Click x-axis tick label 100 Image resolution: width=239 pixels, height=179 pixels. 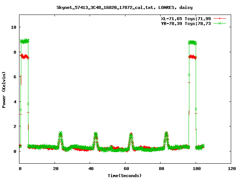click(197, 169)
